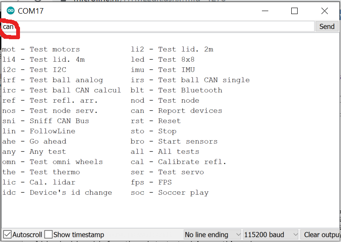Maximize the COM17 serial monitor window
The height and width of the screenshot is (242, 341).
point(294,11)
